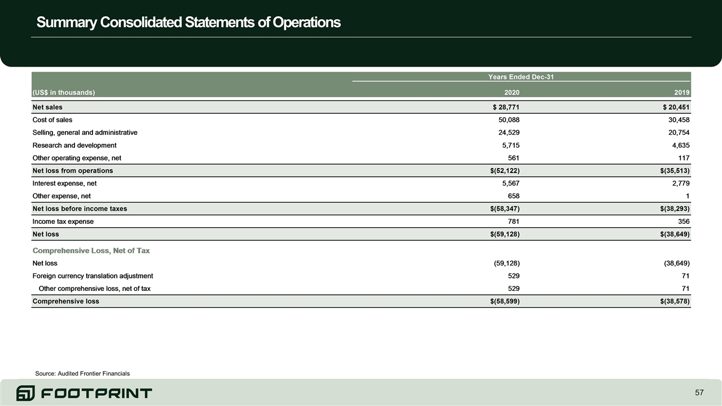Click the income tax value 781
This screenshot has height=406, width=722.
pos(514,222)
